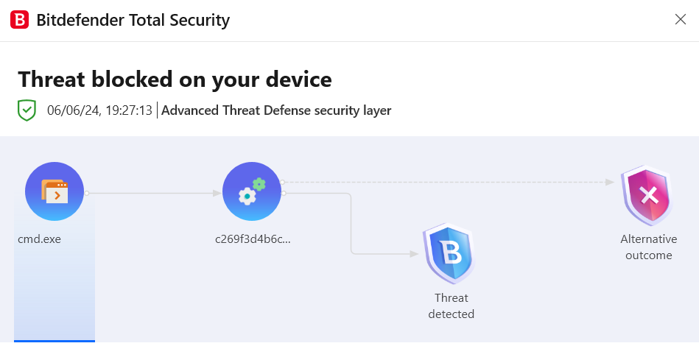Select the c269f3d4b6c... truncated process name
The image size is (699, 346).
[x=253, y=239]
